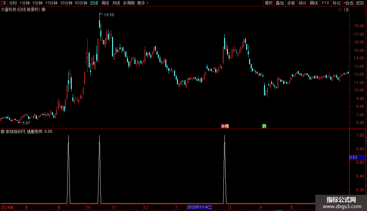Click the 2024年 label on time axis
The image size is (367, 211).
pyautogui.click(x=7, y=207)
